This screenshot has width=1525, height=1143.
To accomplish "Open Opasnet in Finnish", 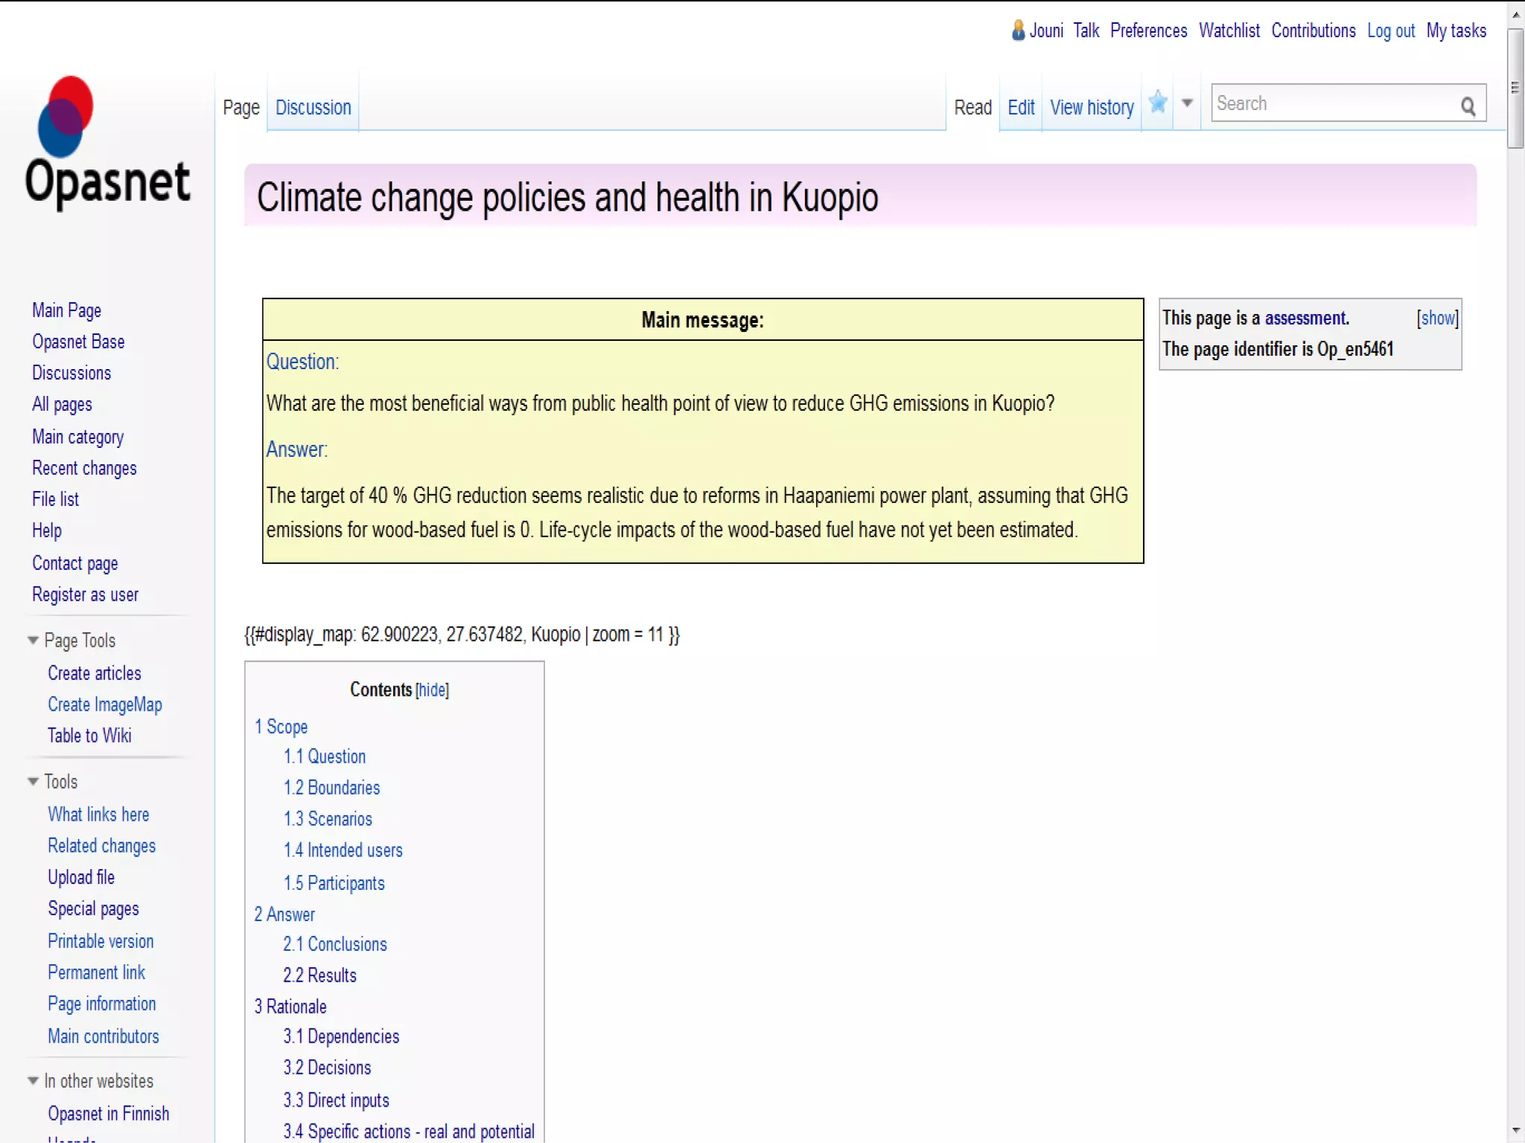I will click(x=109, y=1114).
